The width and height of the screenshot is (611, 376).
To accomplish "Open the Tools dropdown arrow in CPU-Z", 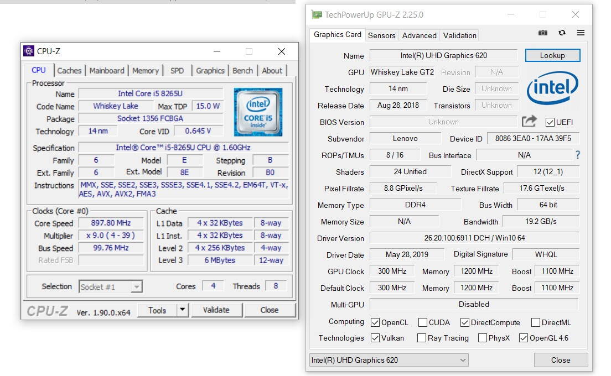I will [182, 310].
